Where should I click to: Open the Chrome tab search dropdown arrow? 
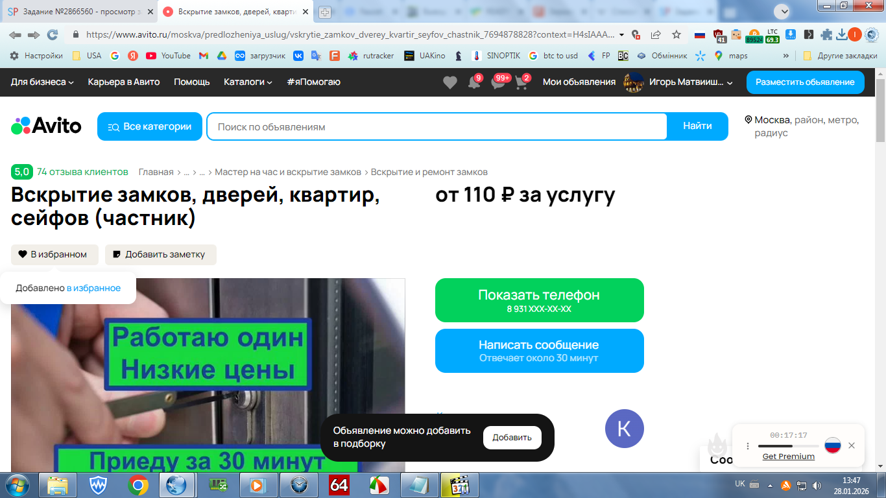tap(782, 11)
